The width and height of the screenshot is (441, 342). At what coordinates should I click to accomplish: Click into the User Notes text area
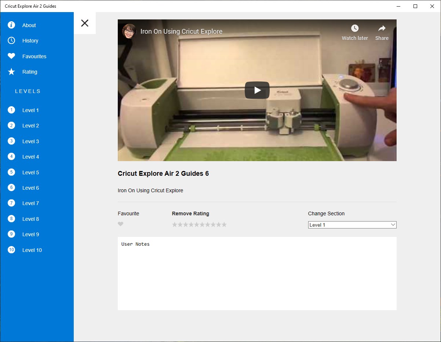coord(257,274)
